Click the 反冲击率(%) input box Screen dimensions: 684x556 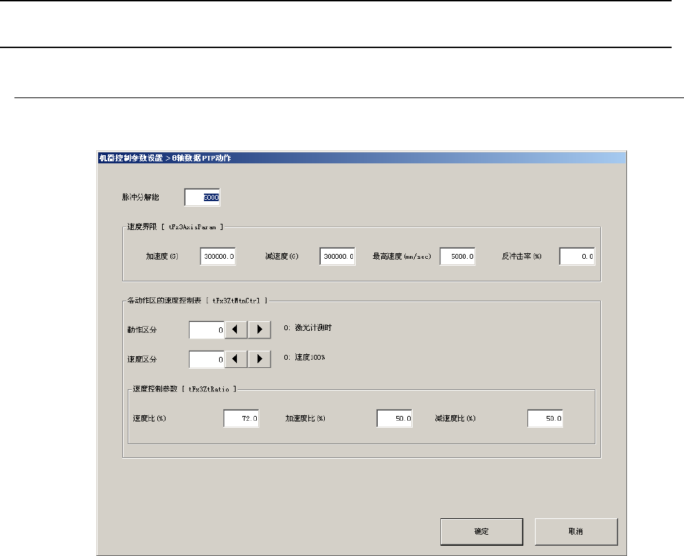[x=577, y=256]
